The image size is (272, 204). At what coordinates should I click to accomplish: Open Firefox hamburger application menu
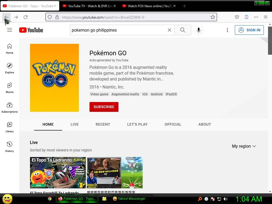(265, 17)
